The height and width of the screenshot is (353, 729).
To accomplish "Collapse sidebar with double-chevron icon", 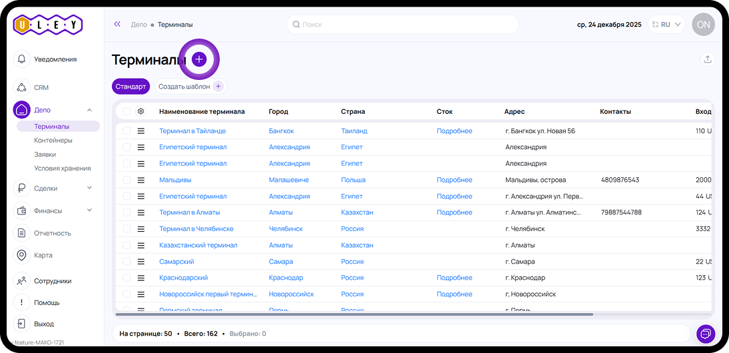I will coord(117,24).
